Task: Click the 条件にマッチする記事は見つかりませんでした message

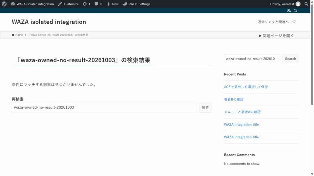Action: [x=54, y=85]
